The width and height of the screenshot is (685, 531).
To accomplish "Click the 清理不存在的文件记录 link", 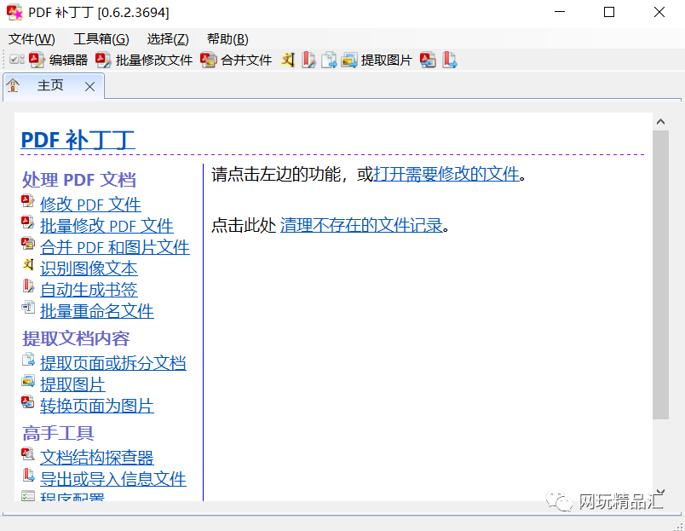I will [x=361, y=226].
